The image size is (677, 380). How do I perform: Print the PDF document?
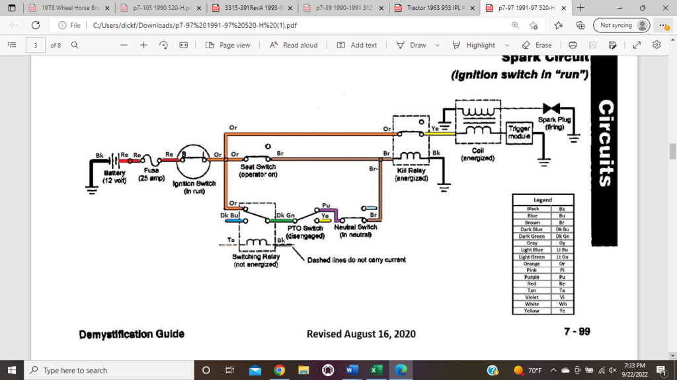click(x=573, y=45)
